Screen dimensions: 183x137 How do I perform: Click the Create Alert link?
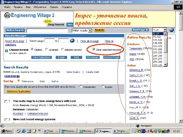click(92, 72)
